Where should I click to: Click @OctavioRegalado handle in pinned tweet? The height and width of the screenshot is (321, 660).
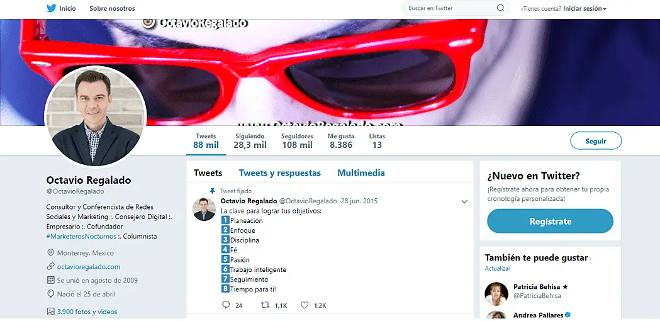tap(308, 201)
